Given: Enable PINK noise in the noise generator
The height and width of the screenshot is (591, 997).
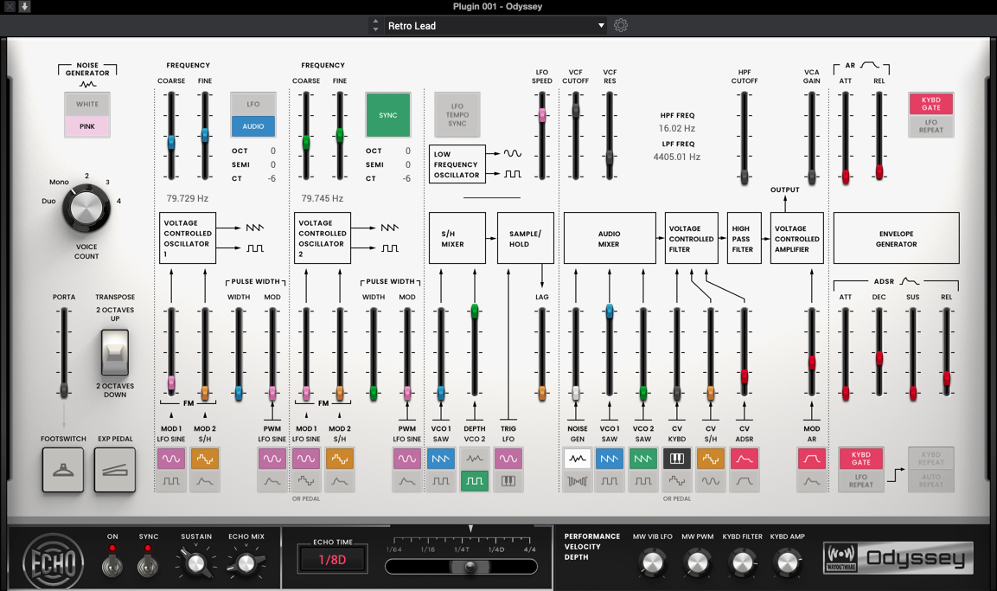Looking at the screenshot, I should [86, 126].
